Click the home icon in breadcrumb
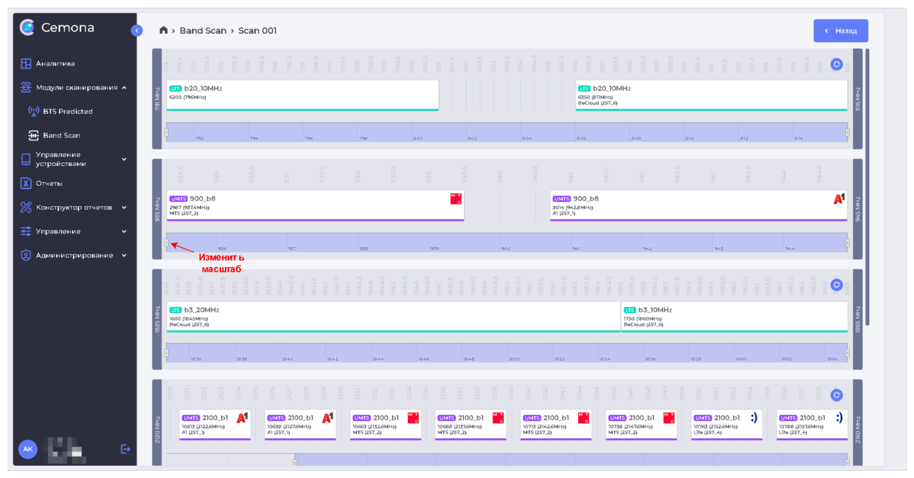 coord(163,31)
